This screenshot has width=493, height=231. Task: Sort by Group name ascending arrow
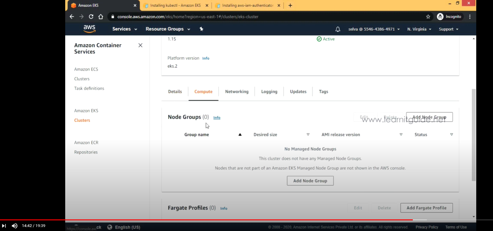coord(240,135)
